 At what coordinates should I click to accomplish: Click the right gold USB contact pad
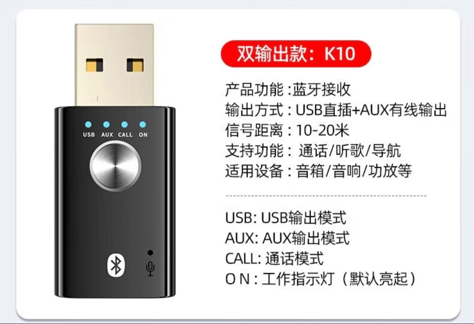135,65
